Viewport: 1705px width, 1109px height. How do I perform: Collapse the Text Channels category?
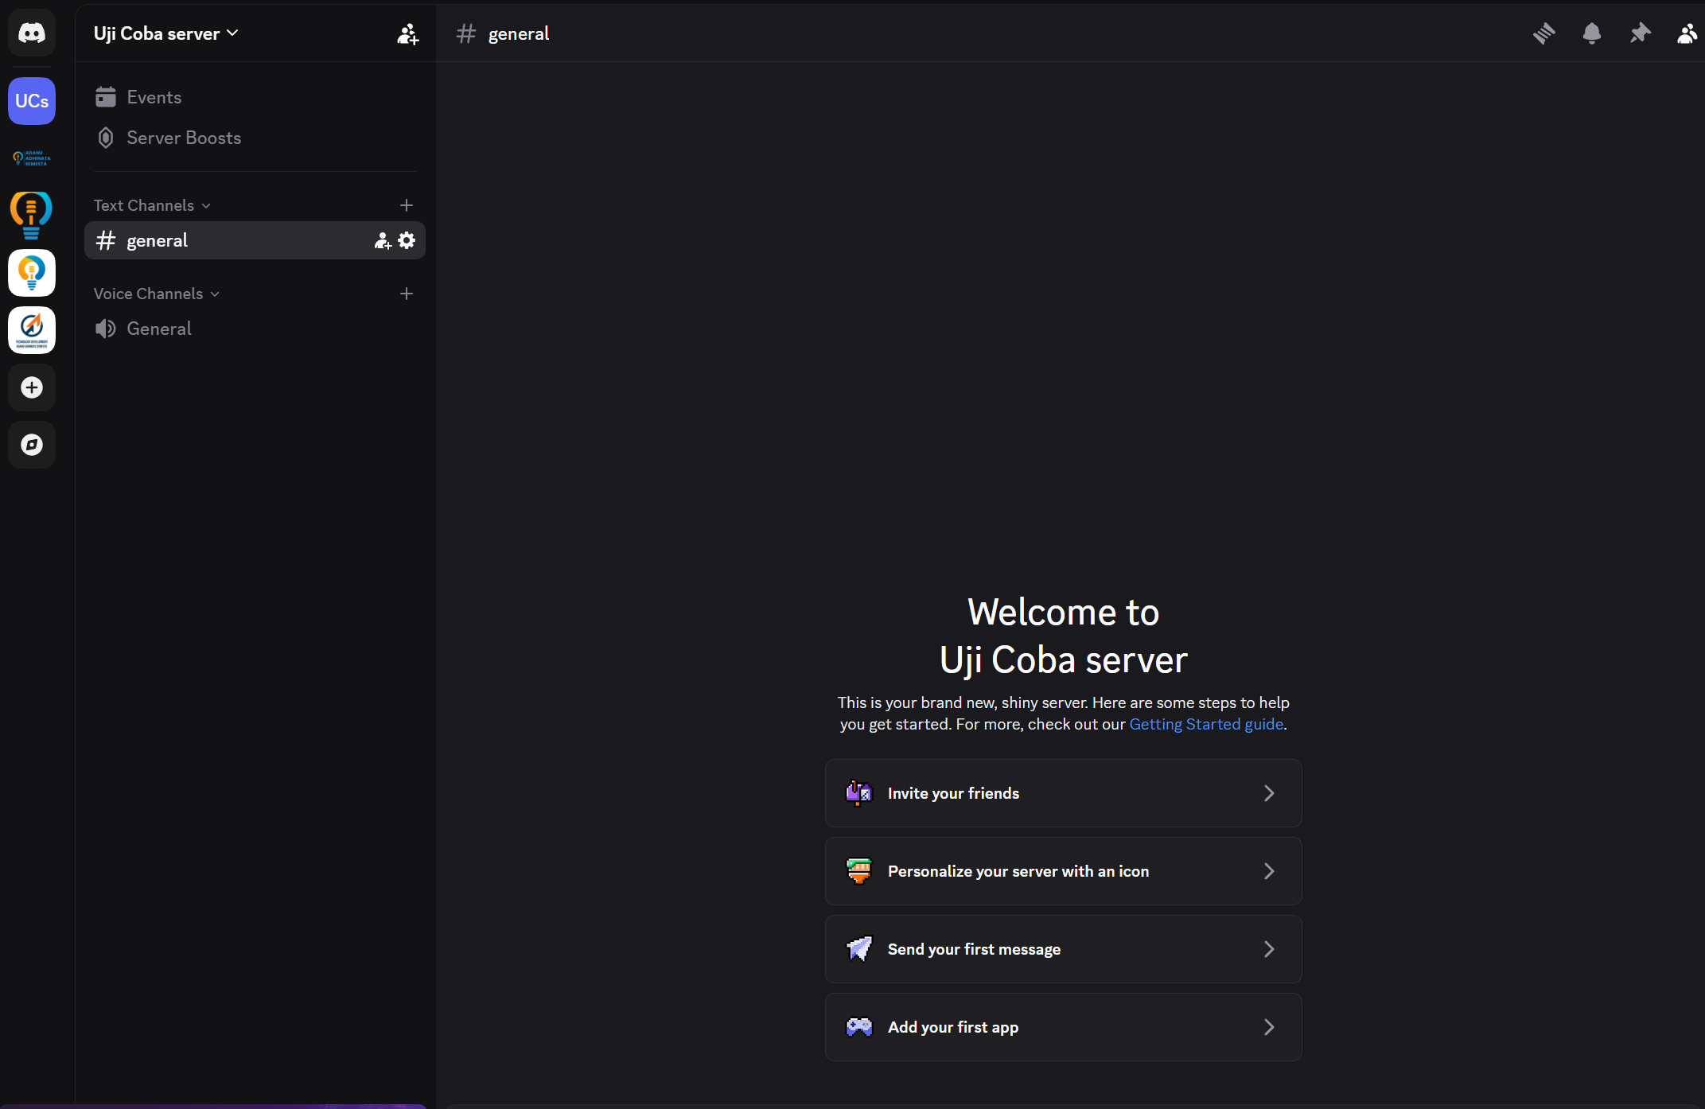(151, 205)
